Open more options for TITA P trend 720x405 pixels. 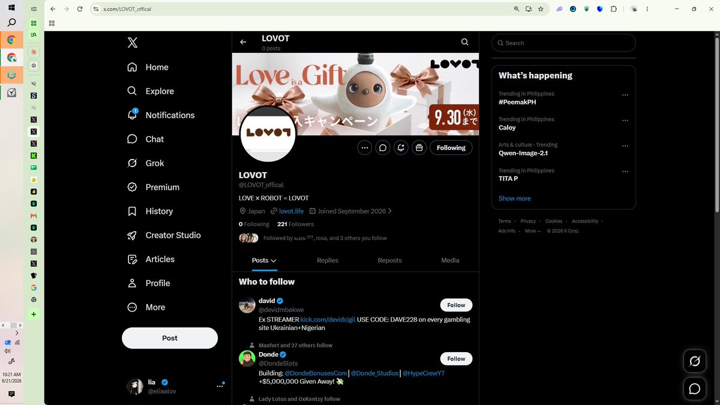625,172
